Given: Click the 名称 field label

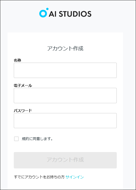Looking at the screenshot, I should pyautogui.click(x=17, y=60).
